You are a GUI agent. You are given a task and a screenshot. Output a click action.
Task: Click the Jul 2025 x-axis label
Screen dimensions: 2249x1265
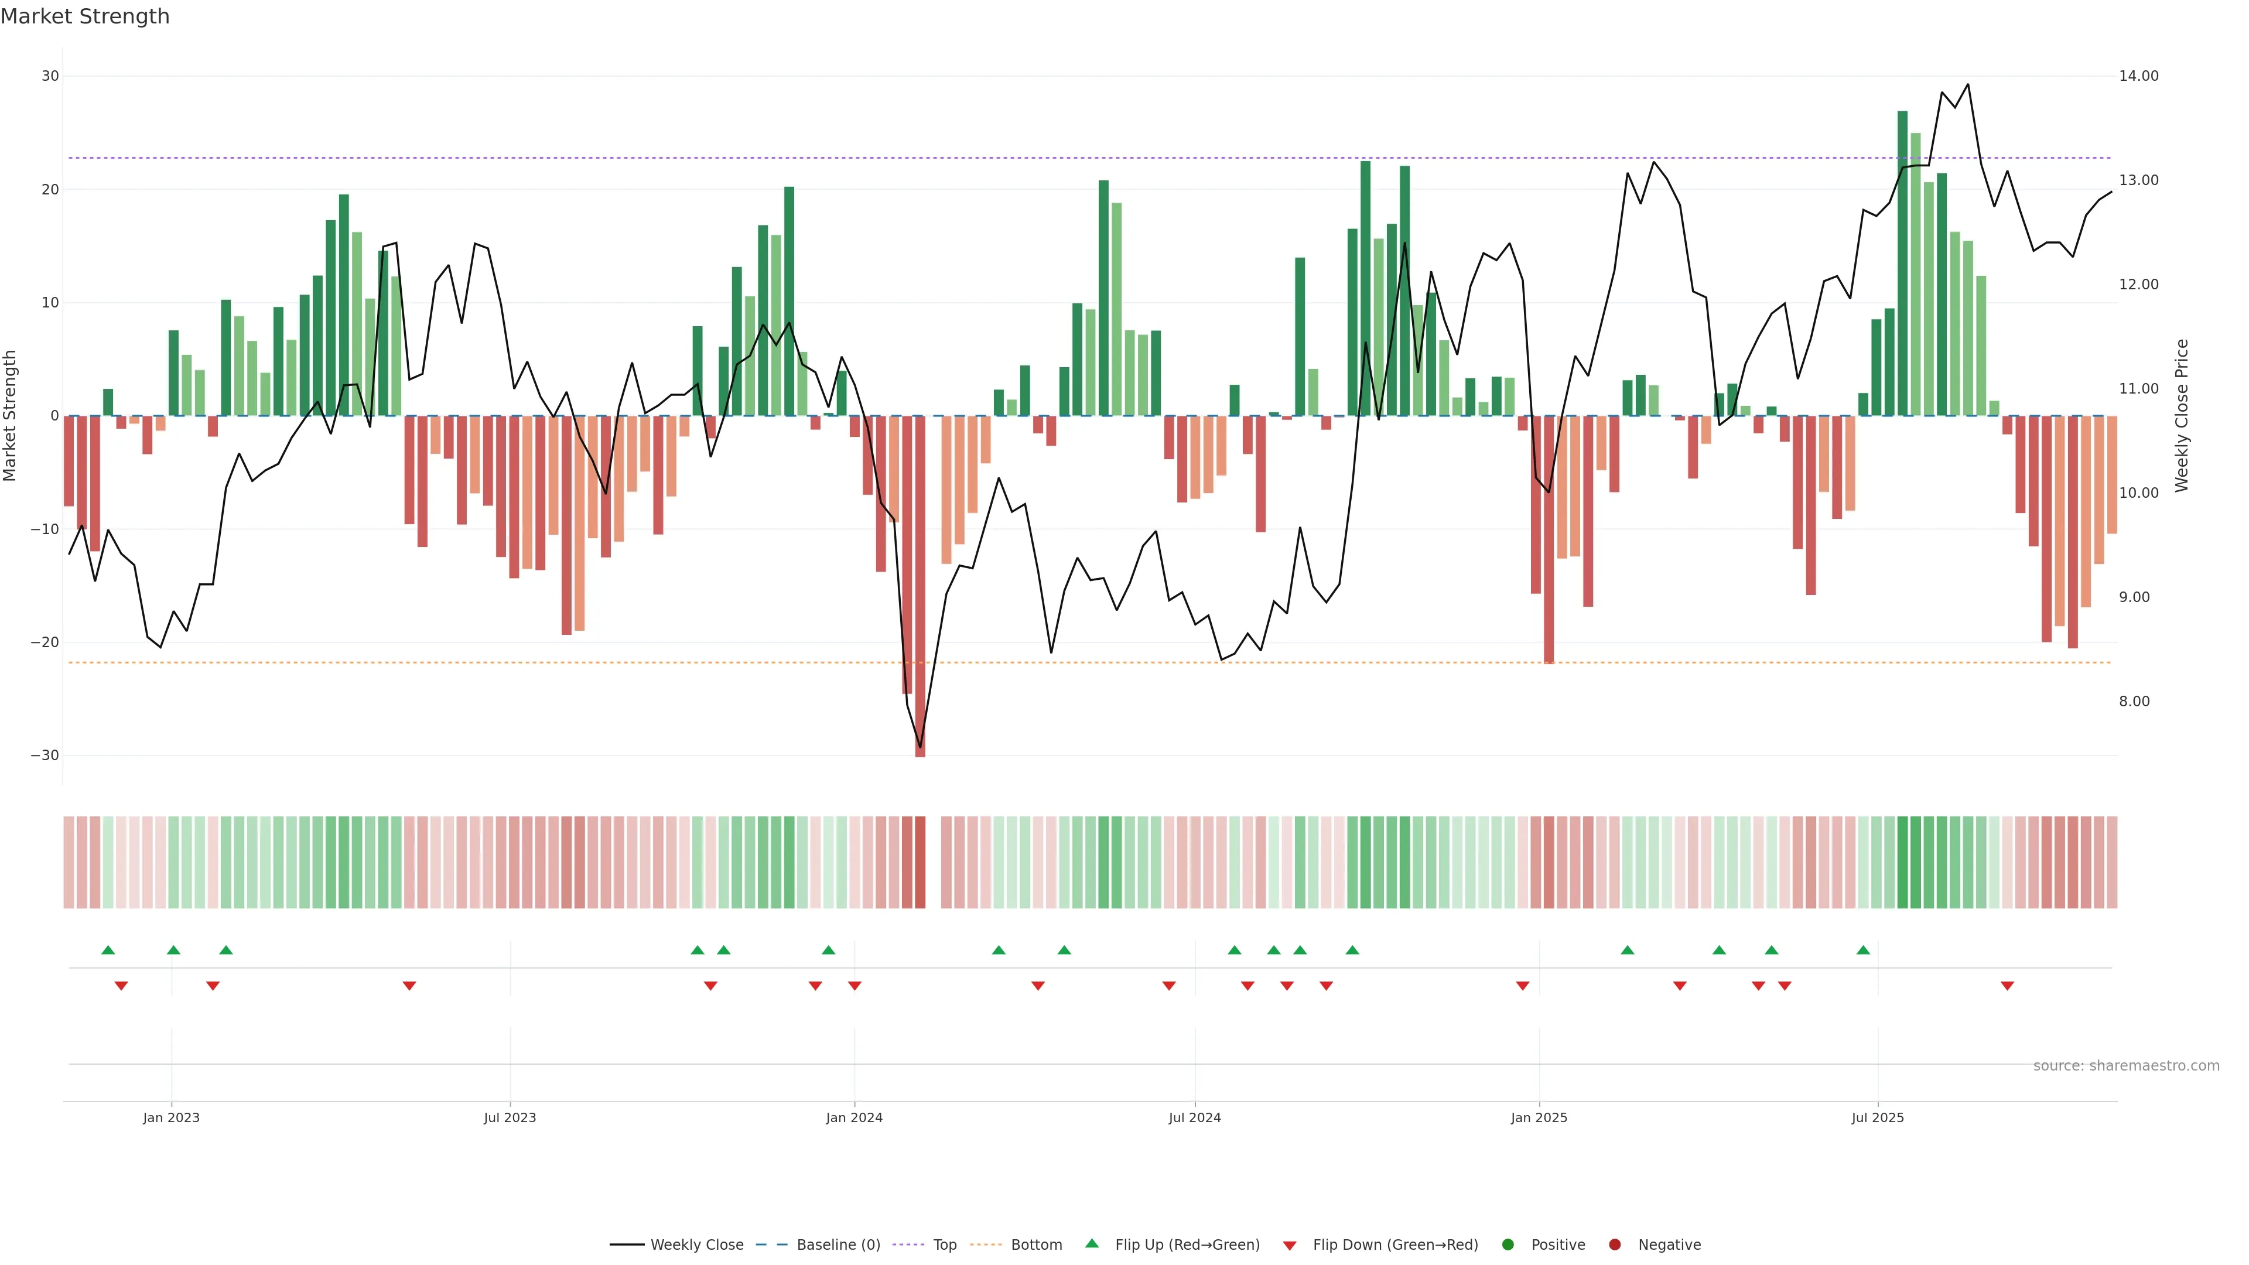click(x=1877, y=1117)
